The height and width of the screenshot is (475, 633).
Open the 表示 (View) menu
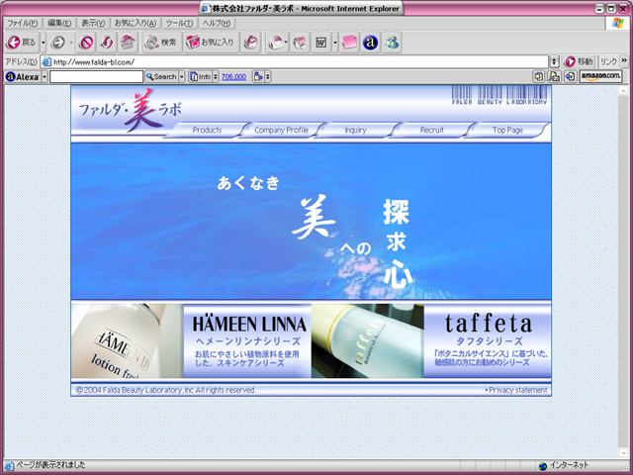point(93,23)
